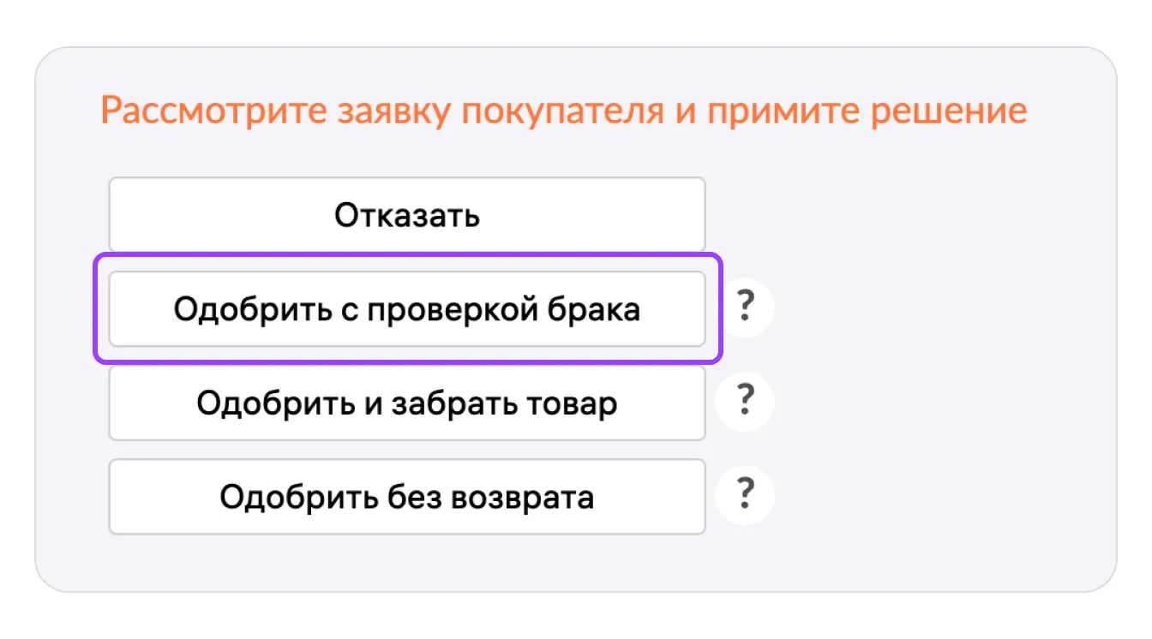This screenshot has width=1152, height=639.
Task: Click the lowest question mark icon
Action: pos(746,494)
